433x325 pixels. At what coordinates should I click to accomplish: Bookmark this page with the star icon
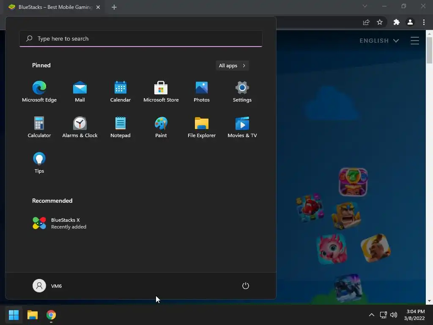[380, 22]
